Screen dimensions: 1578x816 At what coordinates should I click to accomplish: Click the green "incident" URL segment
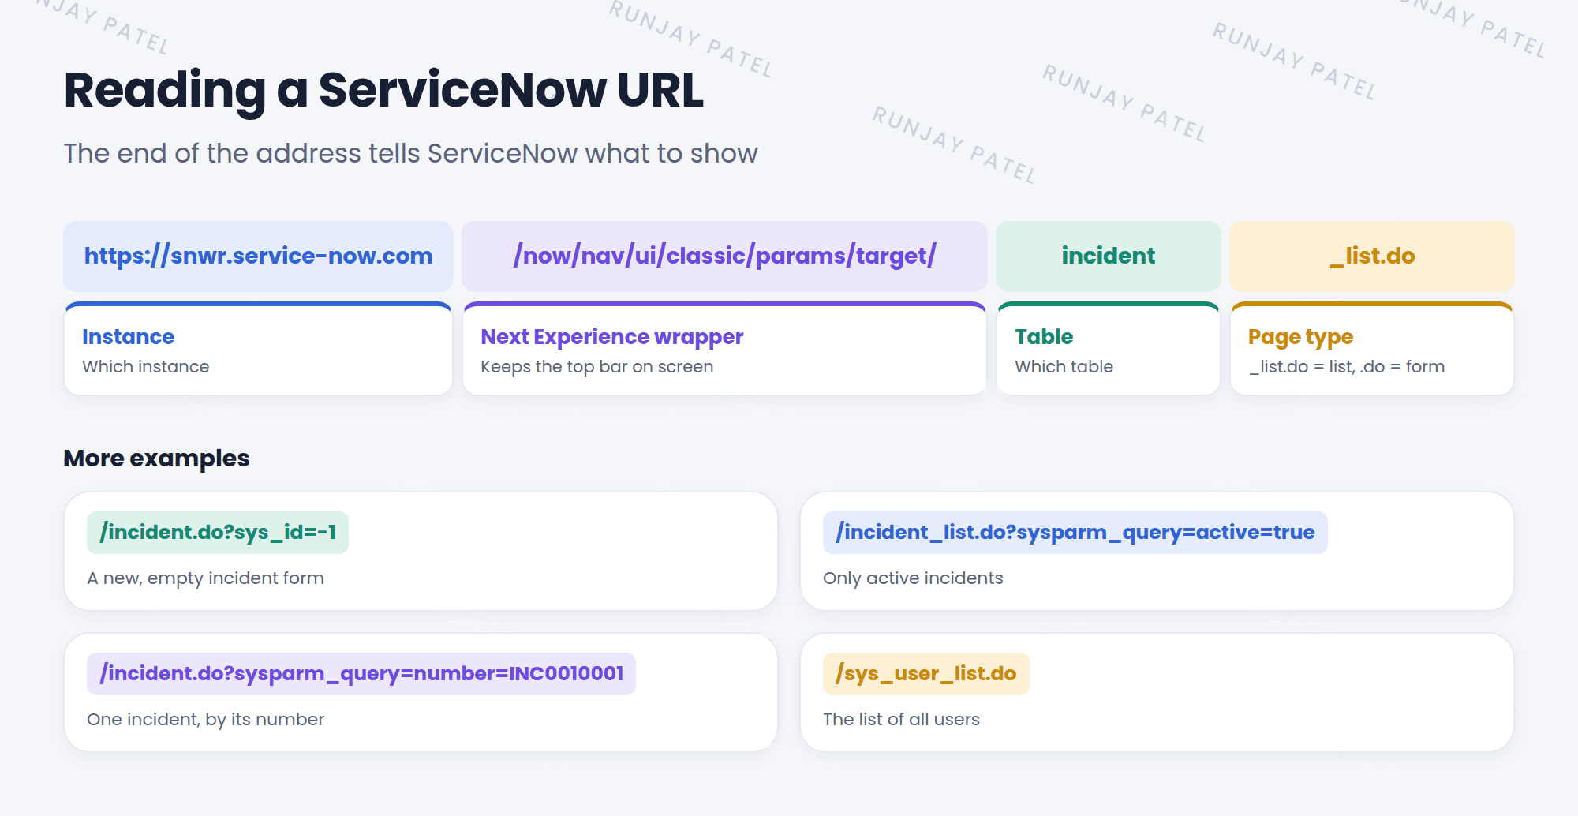pos(1109,256)
